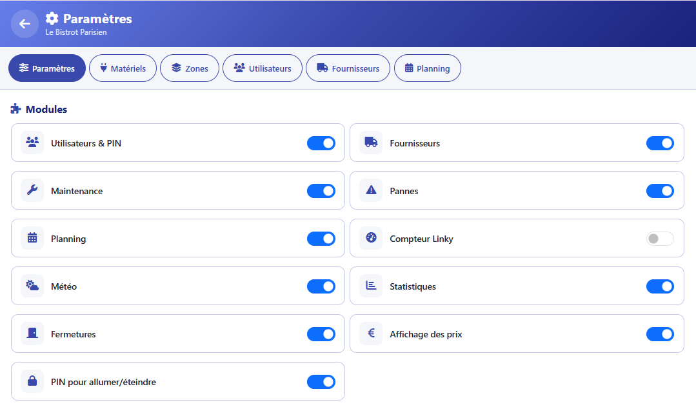Click the weather icon beside Météo
The width and height of the screenshot is (696, 418).
(32, 286)
